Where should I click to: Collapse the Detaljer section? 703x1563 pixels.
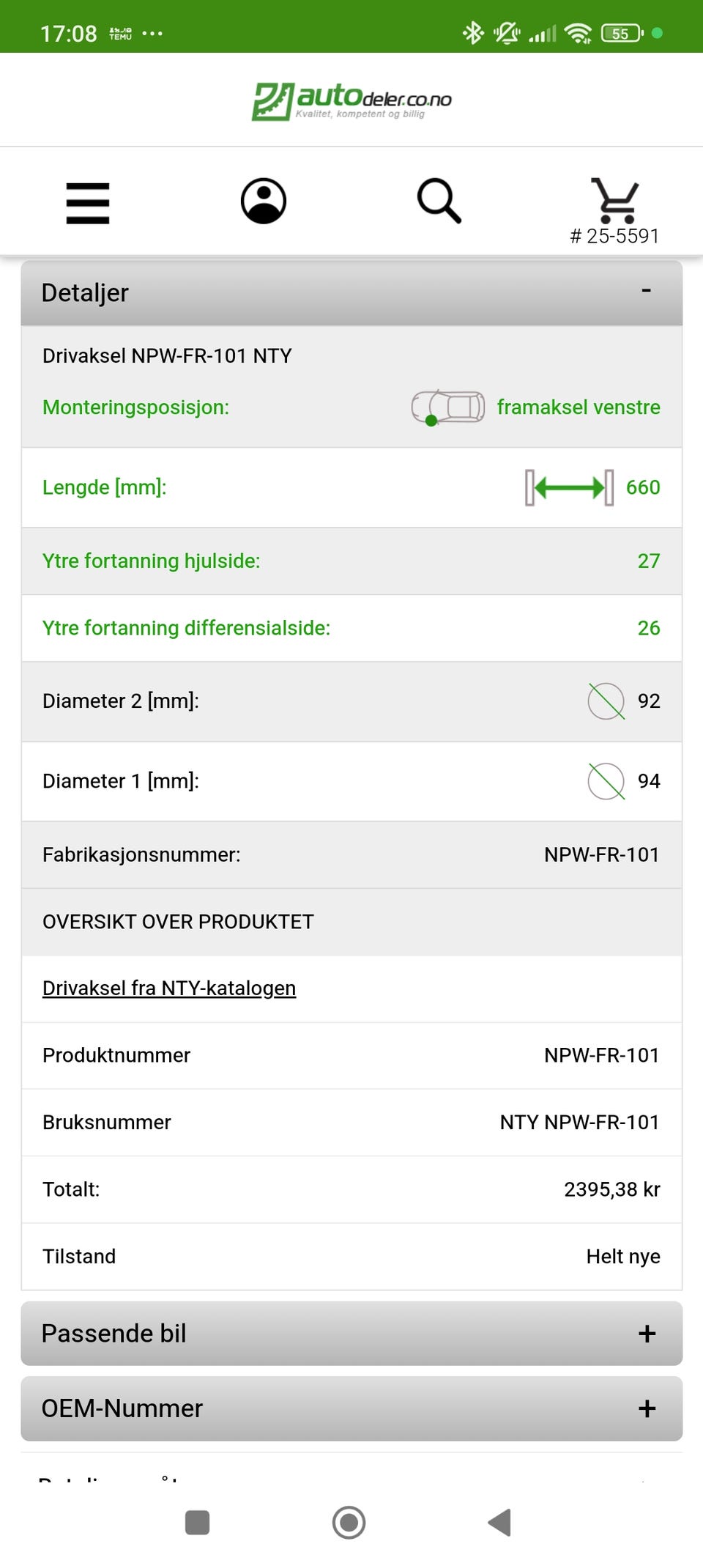click(x=646, y=292)
